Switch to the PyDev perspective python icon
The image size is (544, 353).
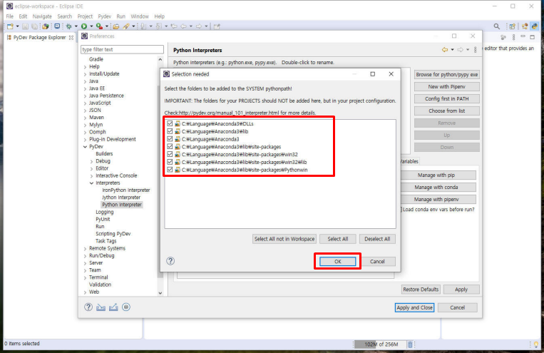pyautogui.click(x=535, y=26)
